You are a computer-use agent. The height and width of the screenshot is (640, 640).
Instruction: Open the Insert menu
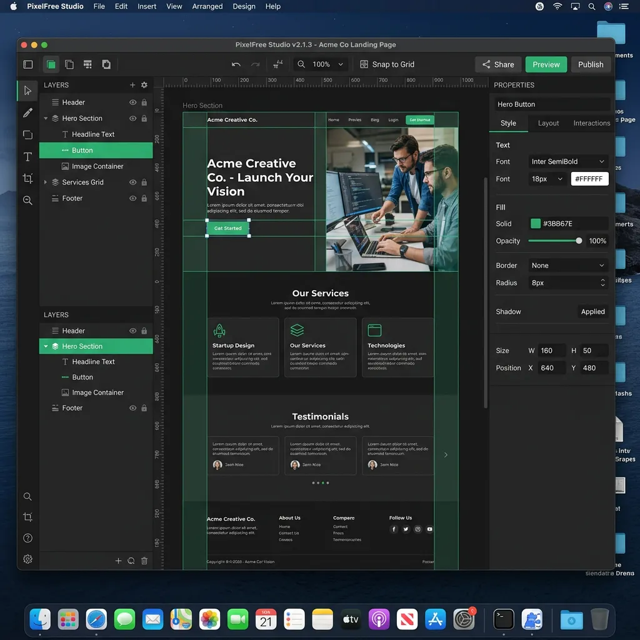[x=146, y=6]
